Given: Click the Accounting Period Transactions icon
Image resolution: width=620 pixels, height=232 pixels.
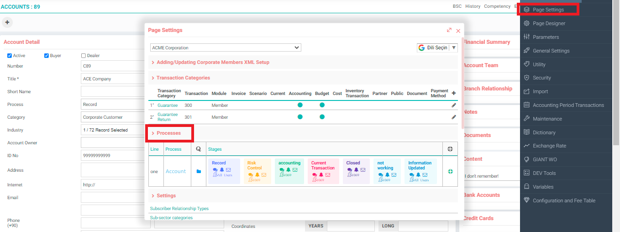Looking at the screenshot, I should click(x=526, y=105).
